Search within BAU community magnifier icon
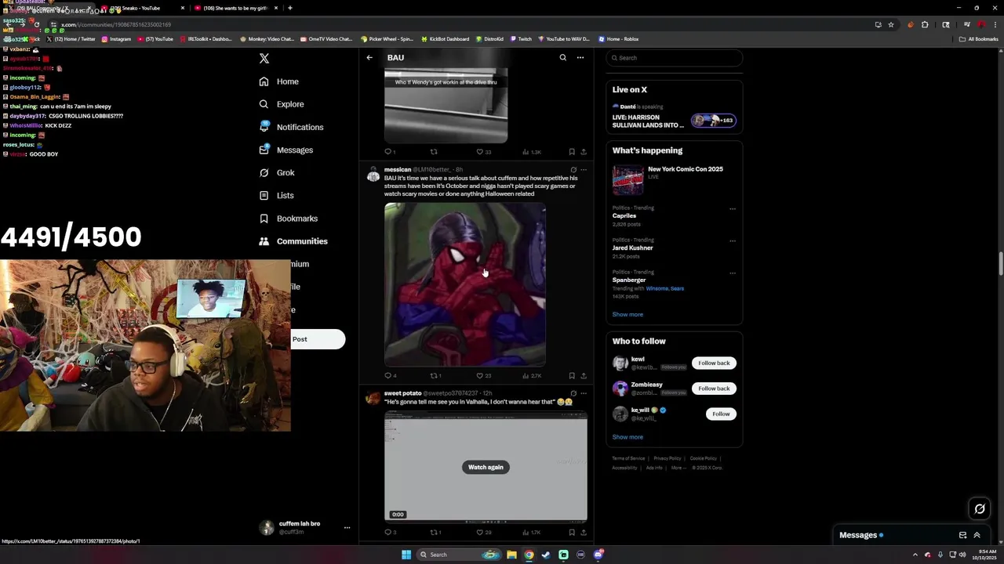1004x564 pixels. [x=562, y=57]
